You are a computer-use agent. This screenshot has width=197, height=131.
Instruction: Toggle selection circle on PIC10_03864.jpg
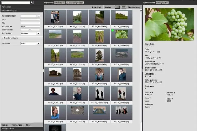click(113, 107)
